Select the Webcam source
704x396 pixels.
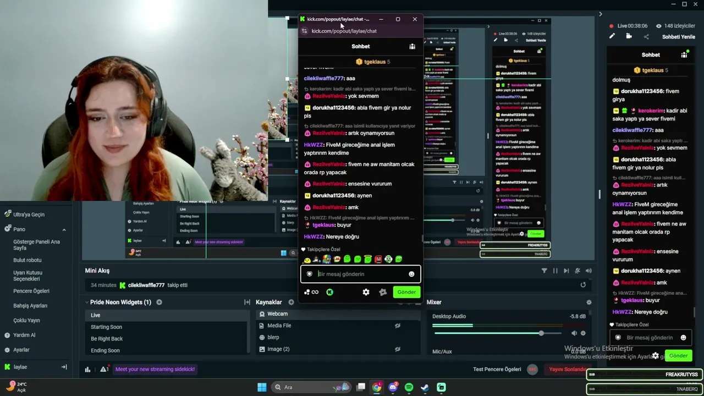(x=338, y=313)
